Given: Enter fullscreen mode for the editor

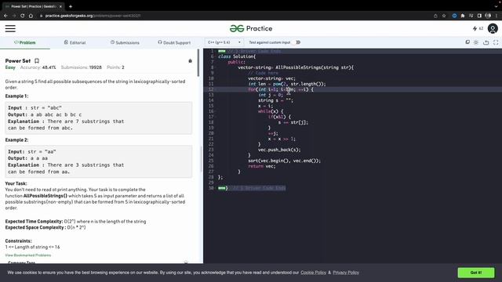Looking at the screenshot, I should click(496, 42).
